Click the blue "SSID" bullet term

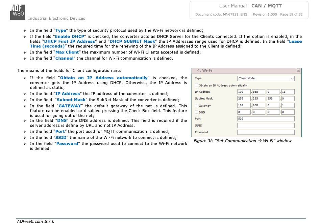(x=61, y=138)
